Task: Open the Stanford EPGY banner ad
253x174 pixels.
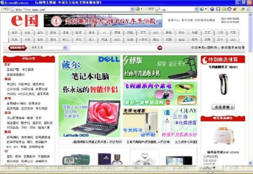Action: (x=103, y=20)
